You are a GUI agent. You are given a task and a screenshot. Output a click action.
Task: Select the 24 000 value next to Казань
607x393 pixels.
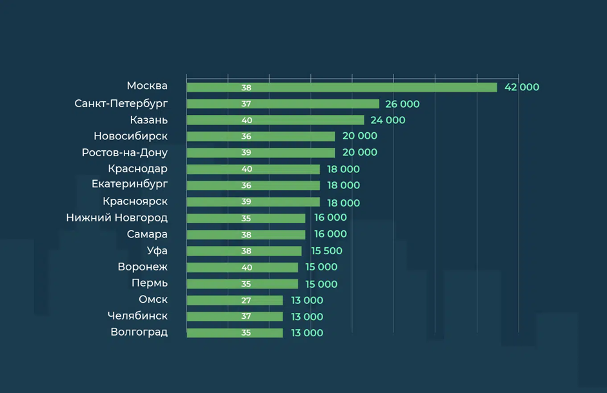point(388,120)
